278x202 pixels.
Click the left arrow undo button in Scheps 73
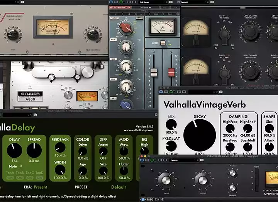coord(116,14)
